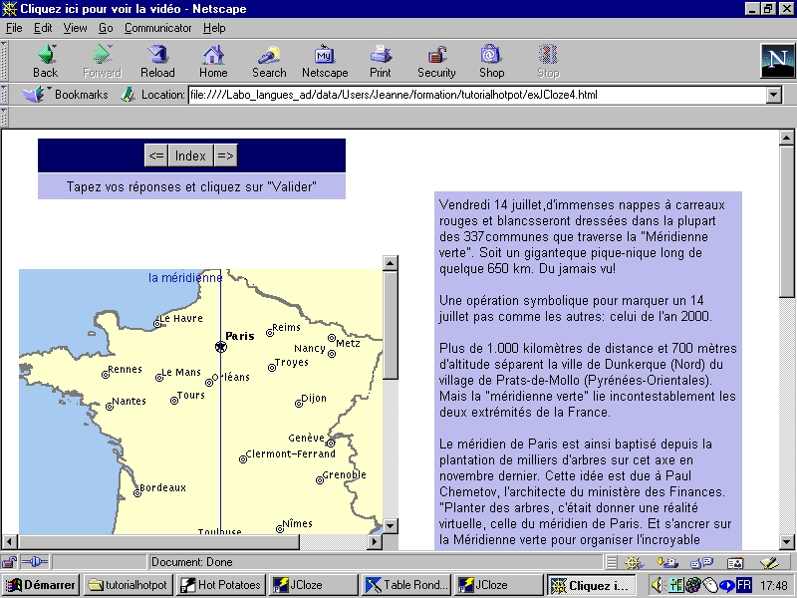
Task: Click map frame scroll right arrow
Action: [375, 541]
